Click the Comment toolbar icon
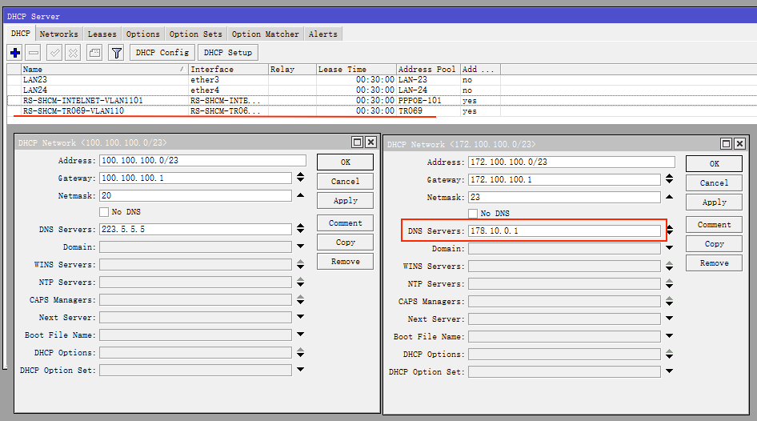This screenshot has width=757, height=421. point(94,53)
